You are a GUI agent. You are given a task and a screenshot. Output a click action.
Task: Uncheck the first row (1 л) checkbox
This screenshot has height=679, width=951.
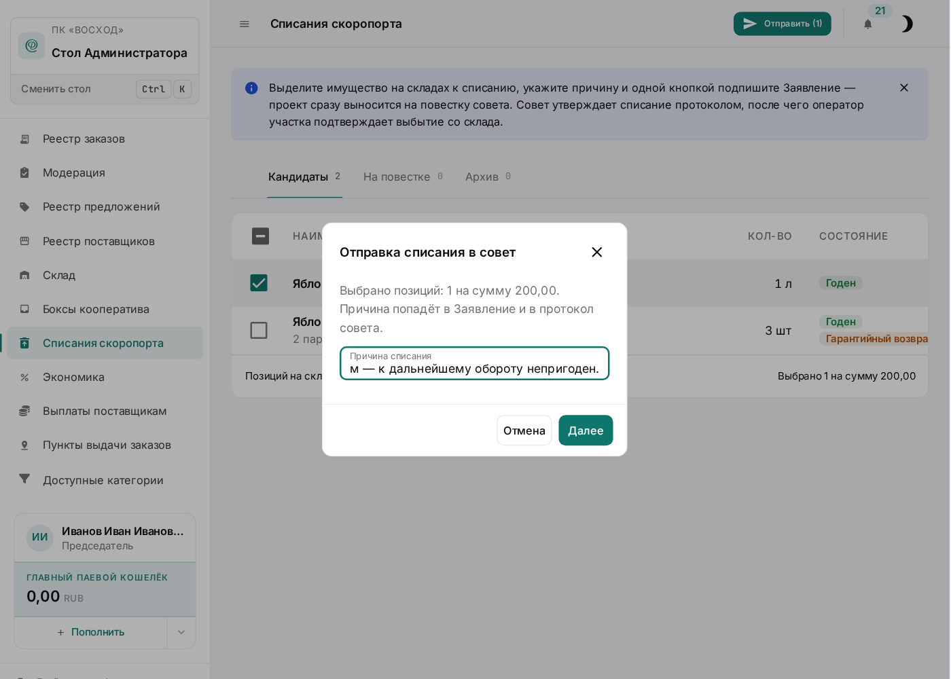coord(259,282)
